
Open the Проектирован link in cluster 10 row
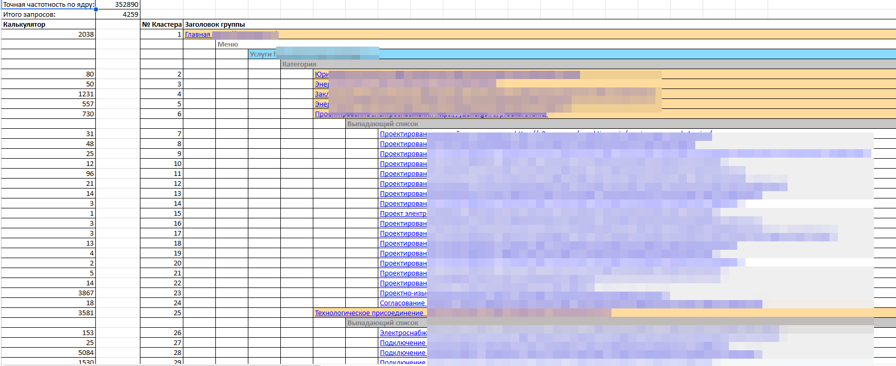click(x=403, y=164)
